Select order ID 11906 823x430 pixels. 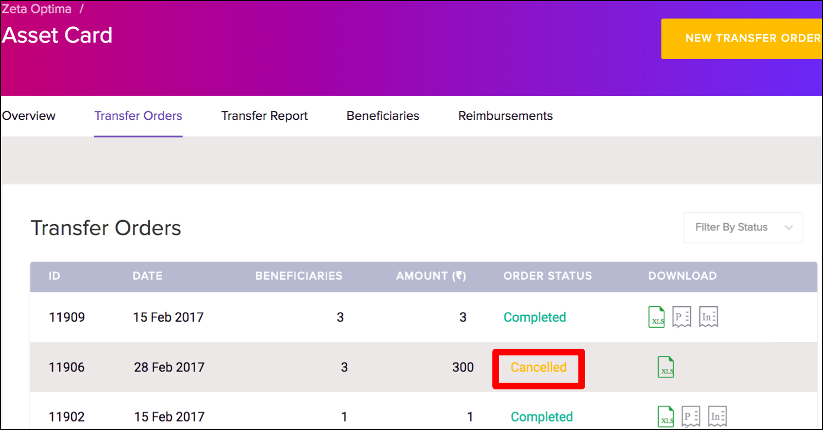coord(66,367)
